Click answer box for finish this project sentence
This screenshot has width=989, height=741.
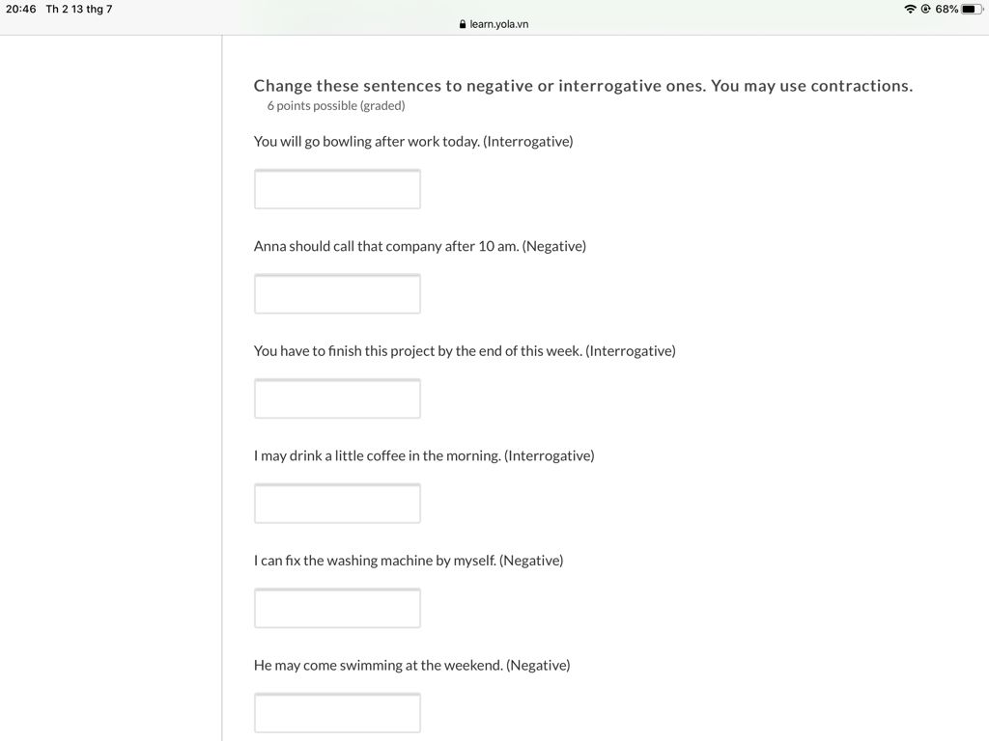point(337,398)
